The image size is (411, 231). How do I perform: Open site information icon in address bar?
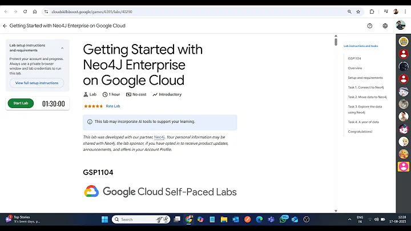[46, 11]
